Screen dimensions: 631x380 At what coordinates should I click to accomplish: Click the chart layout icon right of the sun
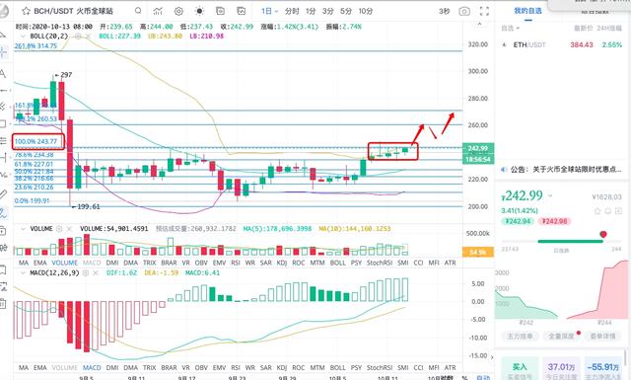point(220,11)
